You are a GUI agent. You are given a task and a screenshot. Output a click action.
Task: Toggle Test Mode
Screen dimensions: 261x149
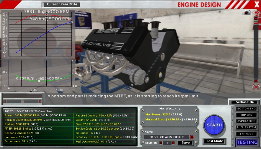coord(214,141)
